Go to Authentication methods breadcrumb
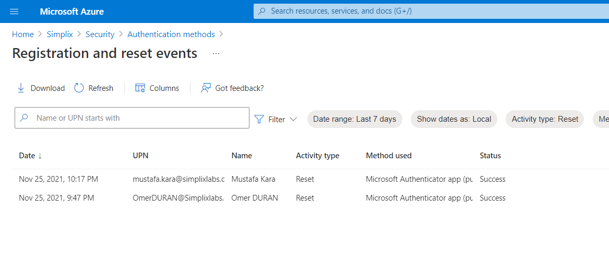 (x=171, y=34)
